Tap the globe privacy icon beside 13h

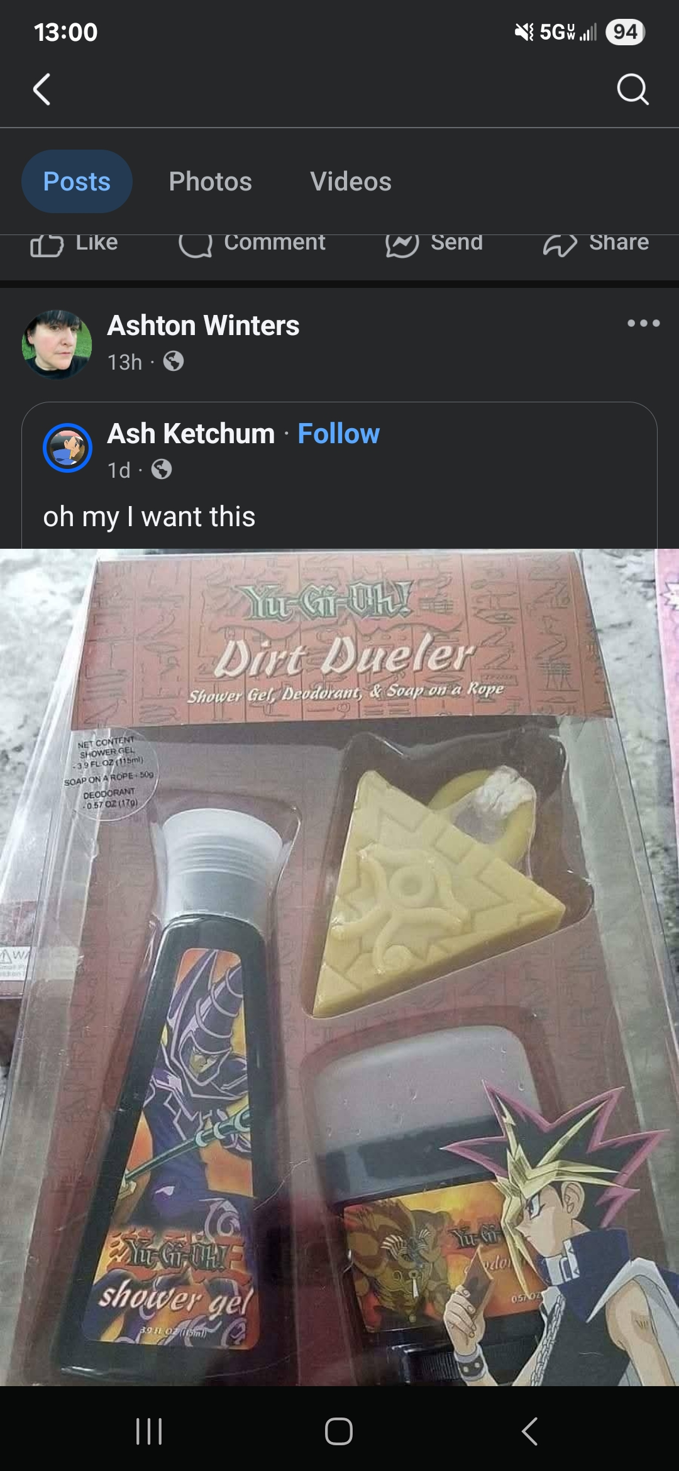[x=174, y=361]
